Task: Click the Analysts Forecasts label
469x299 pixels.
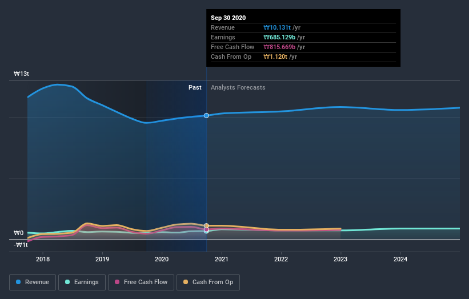Action: click(x=238, y=87)
